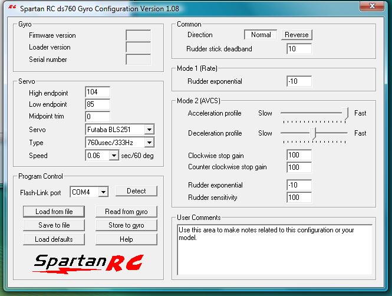Click the SpartanRC logo image
392x296 pixels.
[88, 262]
